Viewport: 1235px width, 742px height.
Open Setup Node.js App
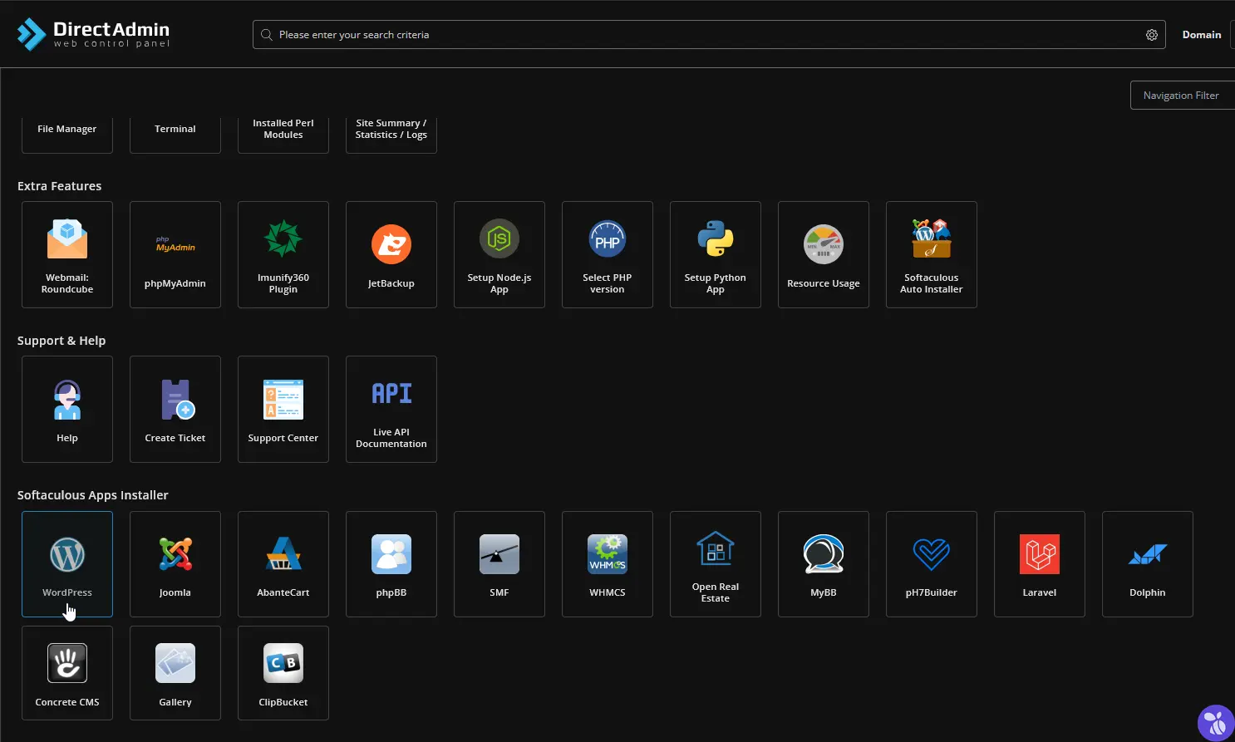pyautogui.click(x=499, y=254)
